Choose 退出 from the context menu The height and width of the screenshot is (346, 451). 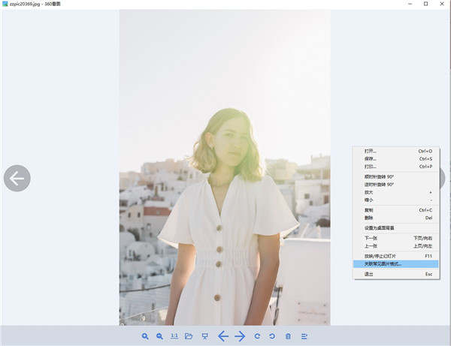pyautogui.click(x=368, y=274)
